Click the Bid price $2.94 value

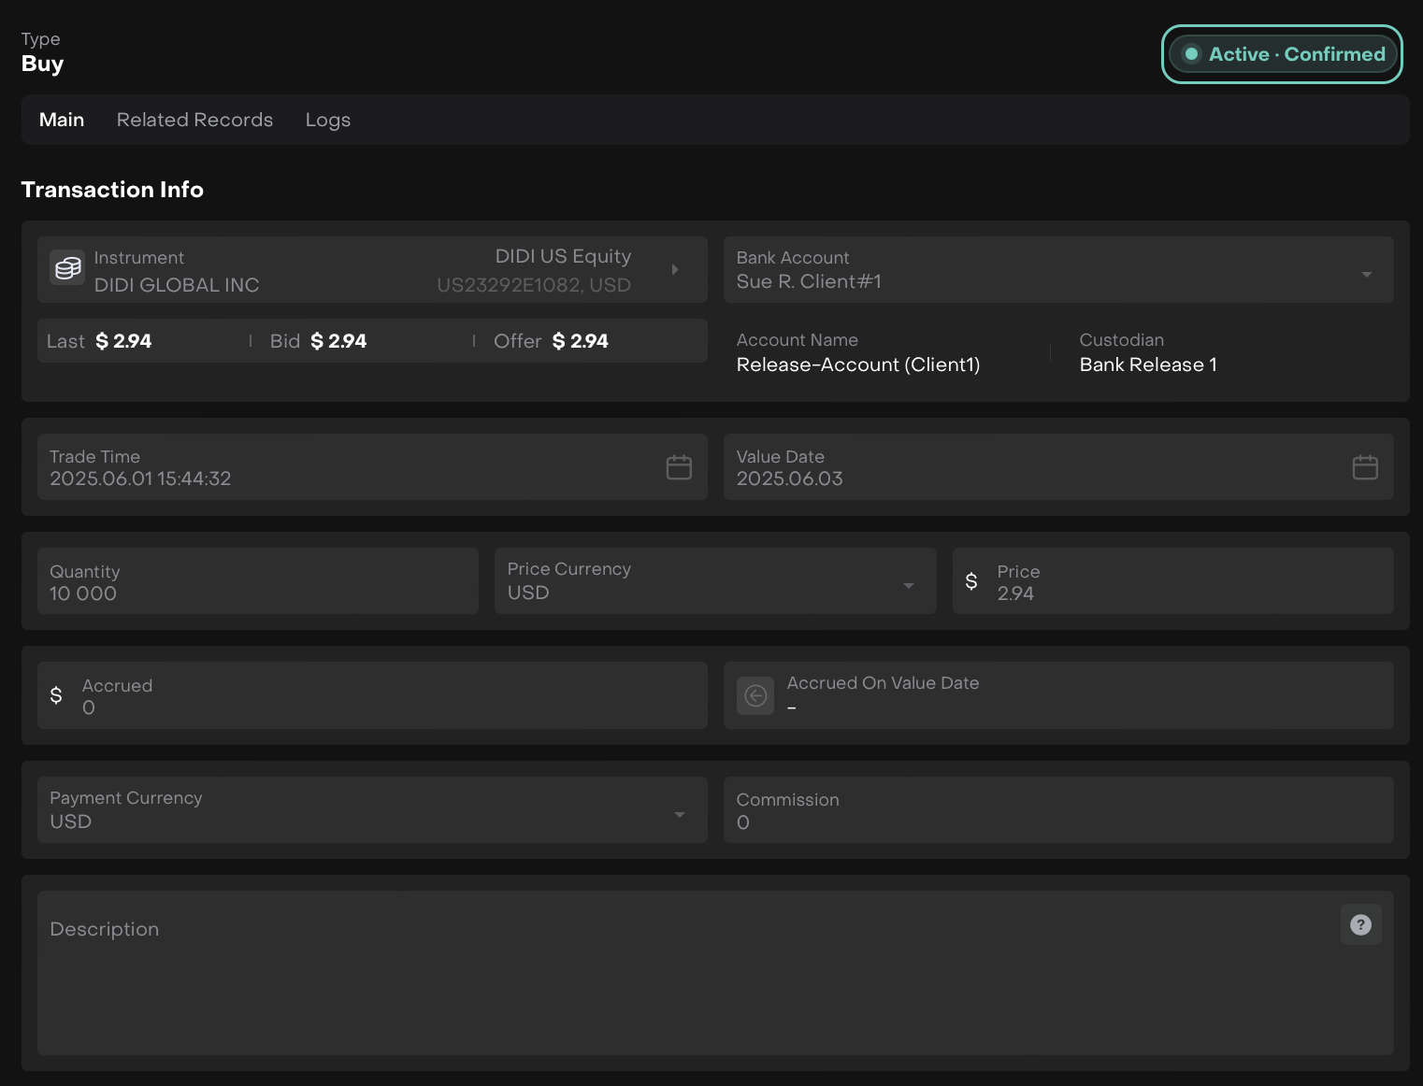tap(338, 341)
